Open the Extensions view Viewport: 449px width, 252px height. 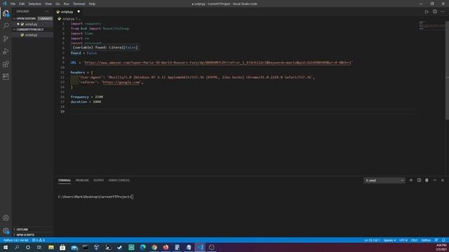[x=6, y=64]
